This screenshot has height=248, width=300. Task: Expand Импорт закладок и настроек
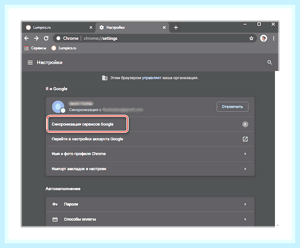tap(150, 169)
